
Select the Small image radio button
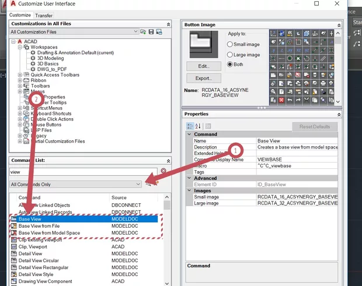[x=229, y=45]
